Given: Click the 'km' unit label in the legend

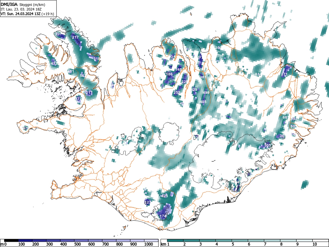Looking at the screenshot, I should [x=164, y=244].
